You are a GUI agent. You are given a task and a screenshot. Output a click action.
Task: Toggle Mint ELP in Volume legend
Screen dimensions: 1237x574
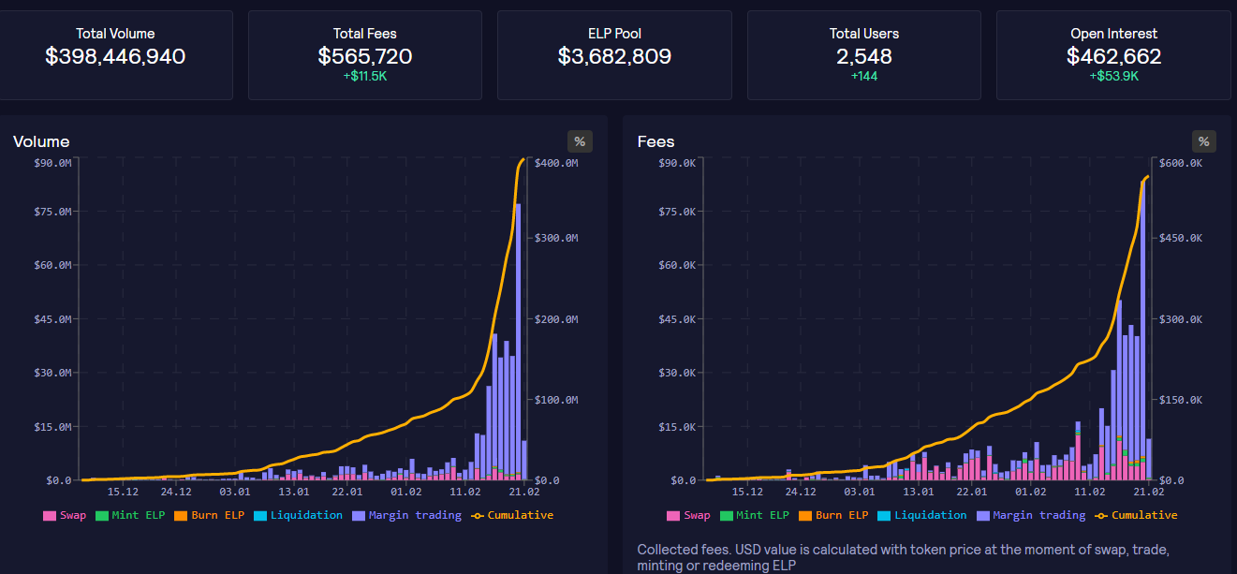(x=130, y=515)
